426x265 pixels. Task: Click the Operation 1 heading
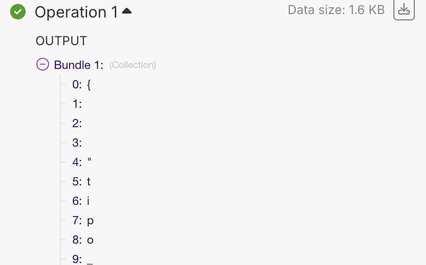click(x=76, y=12)
